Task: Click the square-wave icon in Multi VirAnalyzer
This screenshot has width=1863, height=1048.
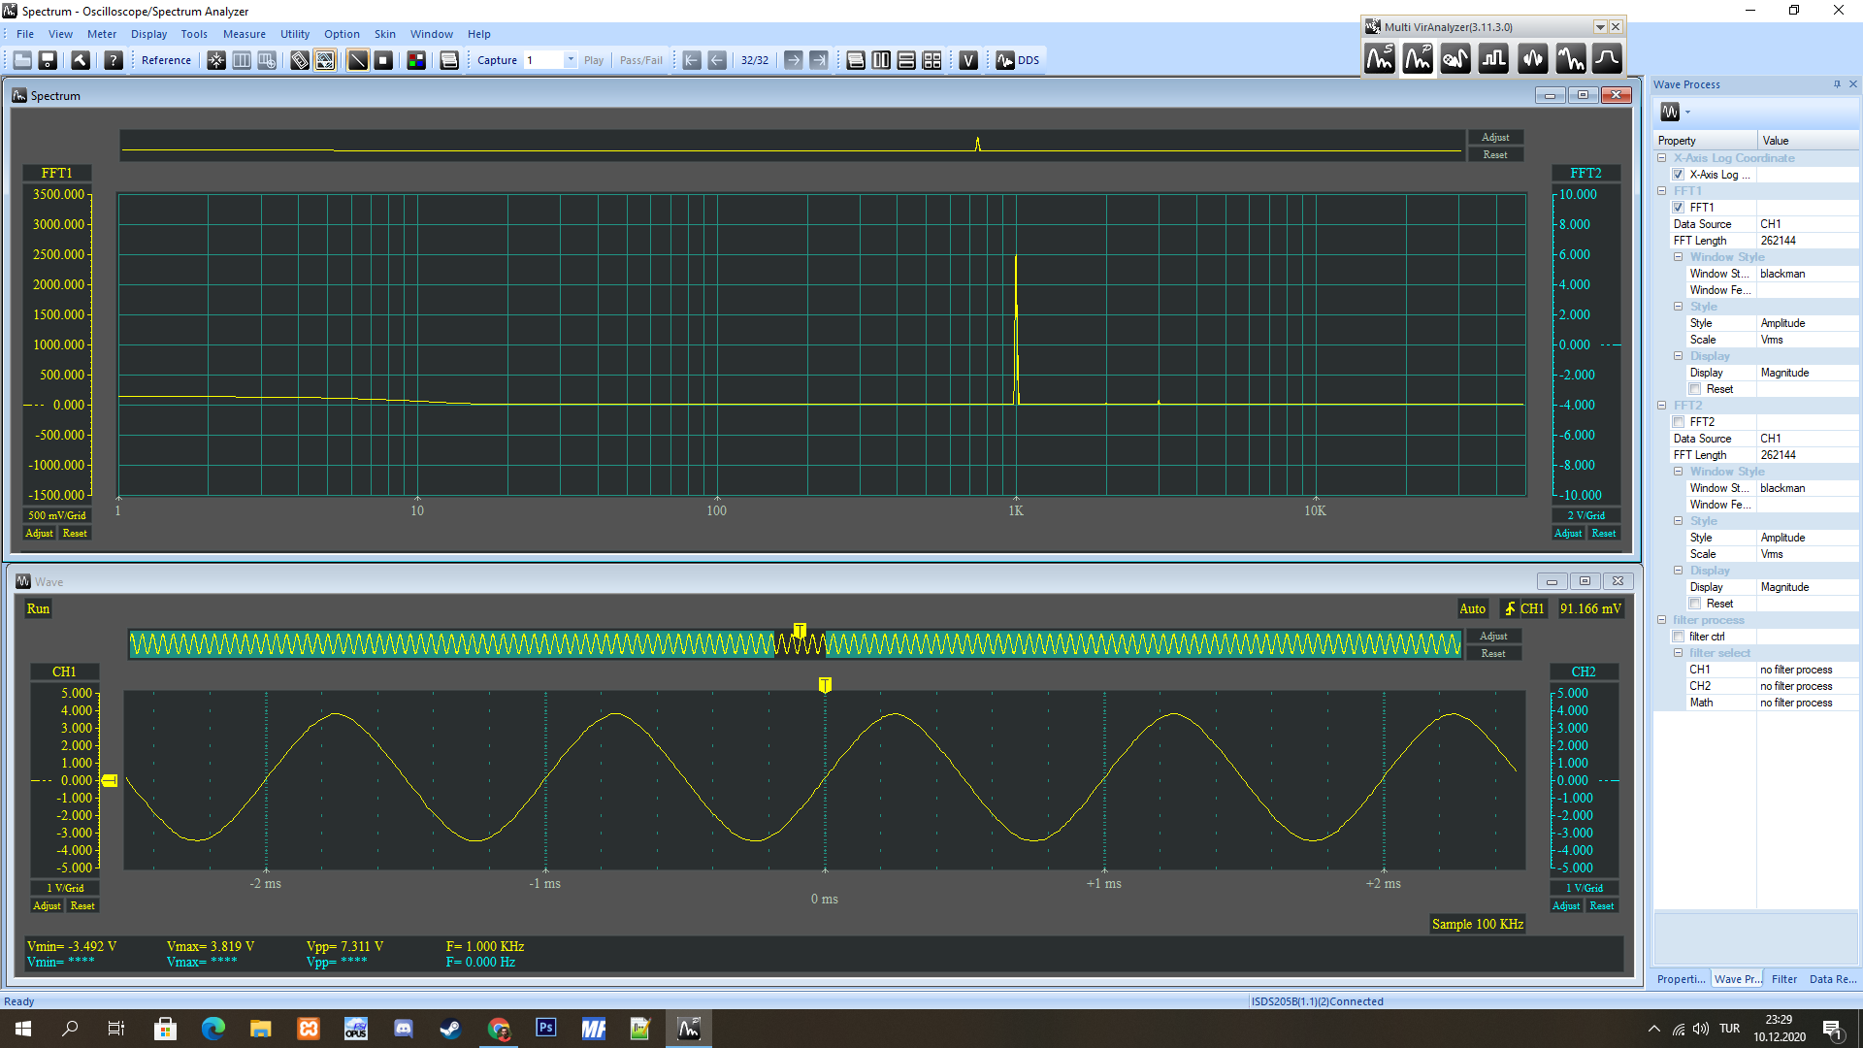Action: click(x=1493, y=59)
